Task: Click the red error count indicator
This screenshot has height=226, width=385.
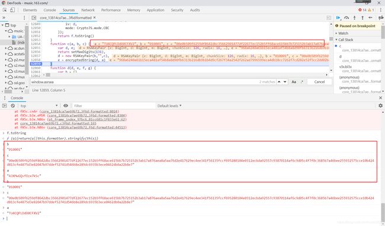Action: pyautogui.click(x=362, y=10)
